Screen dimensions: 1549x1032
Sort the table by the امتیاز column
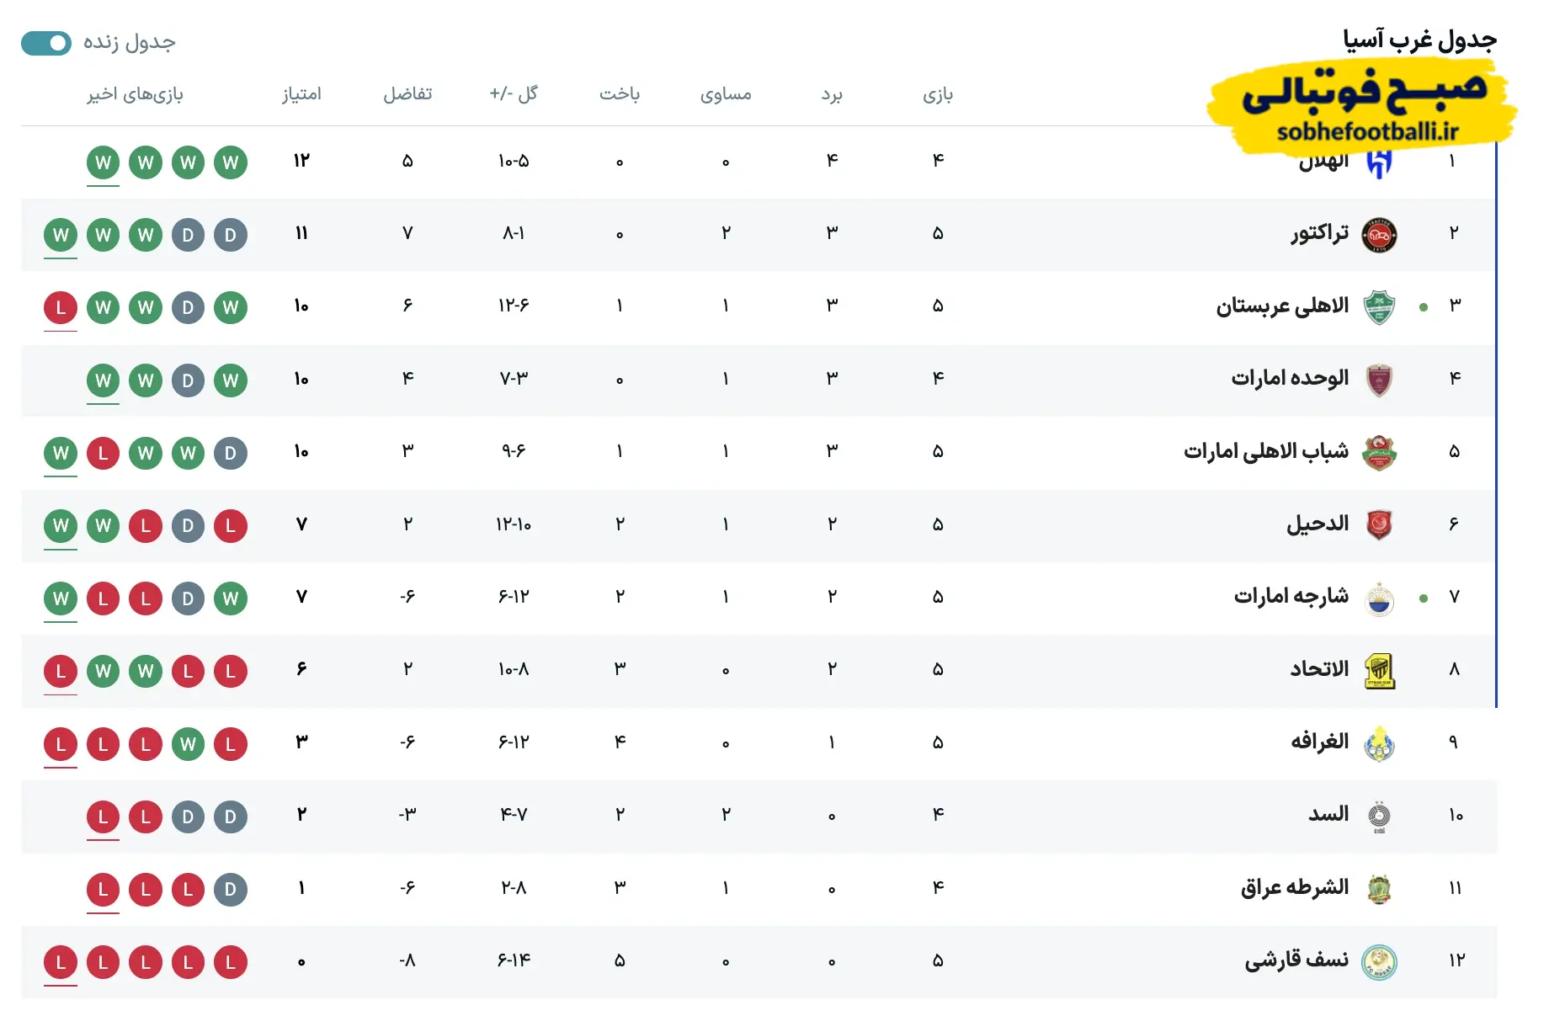pos(305,94)
